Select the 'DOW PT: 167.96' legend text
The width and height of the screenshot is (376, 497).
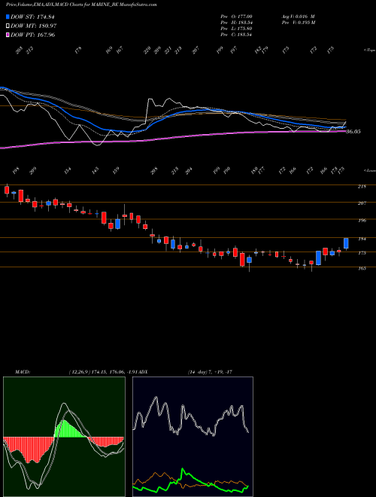(x=32, y=35)
